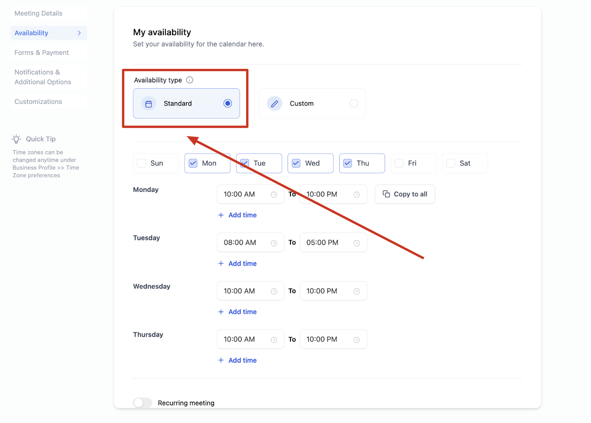The image size is (591, 423).
Task: Expand the Availability chevron arrow
Action: pyautogui.click(x=79, y=33)
